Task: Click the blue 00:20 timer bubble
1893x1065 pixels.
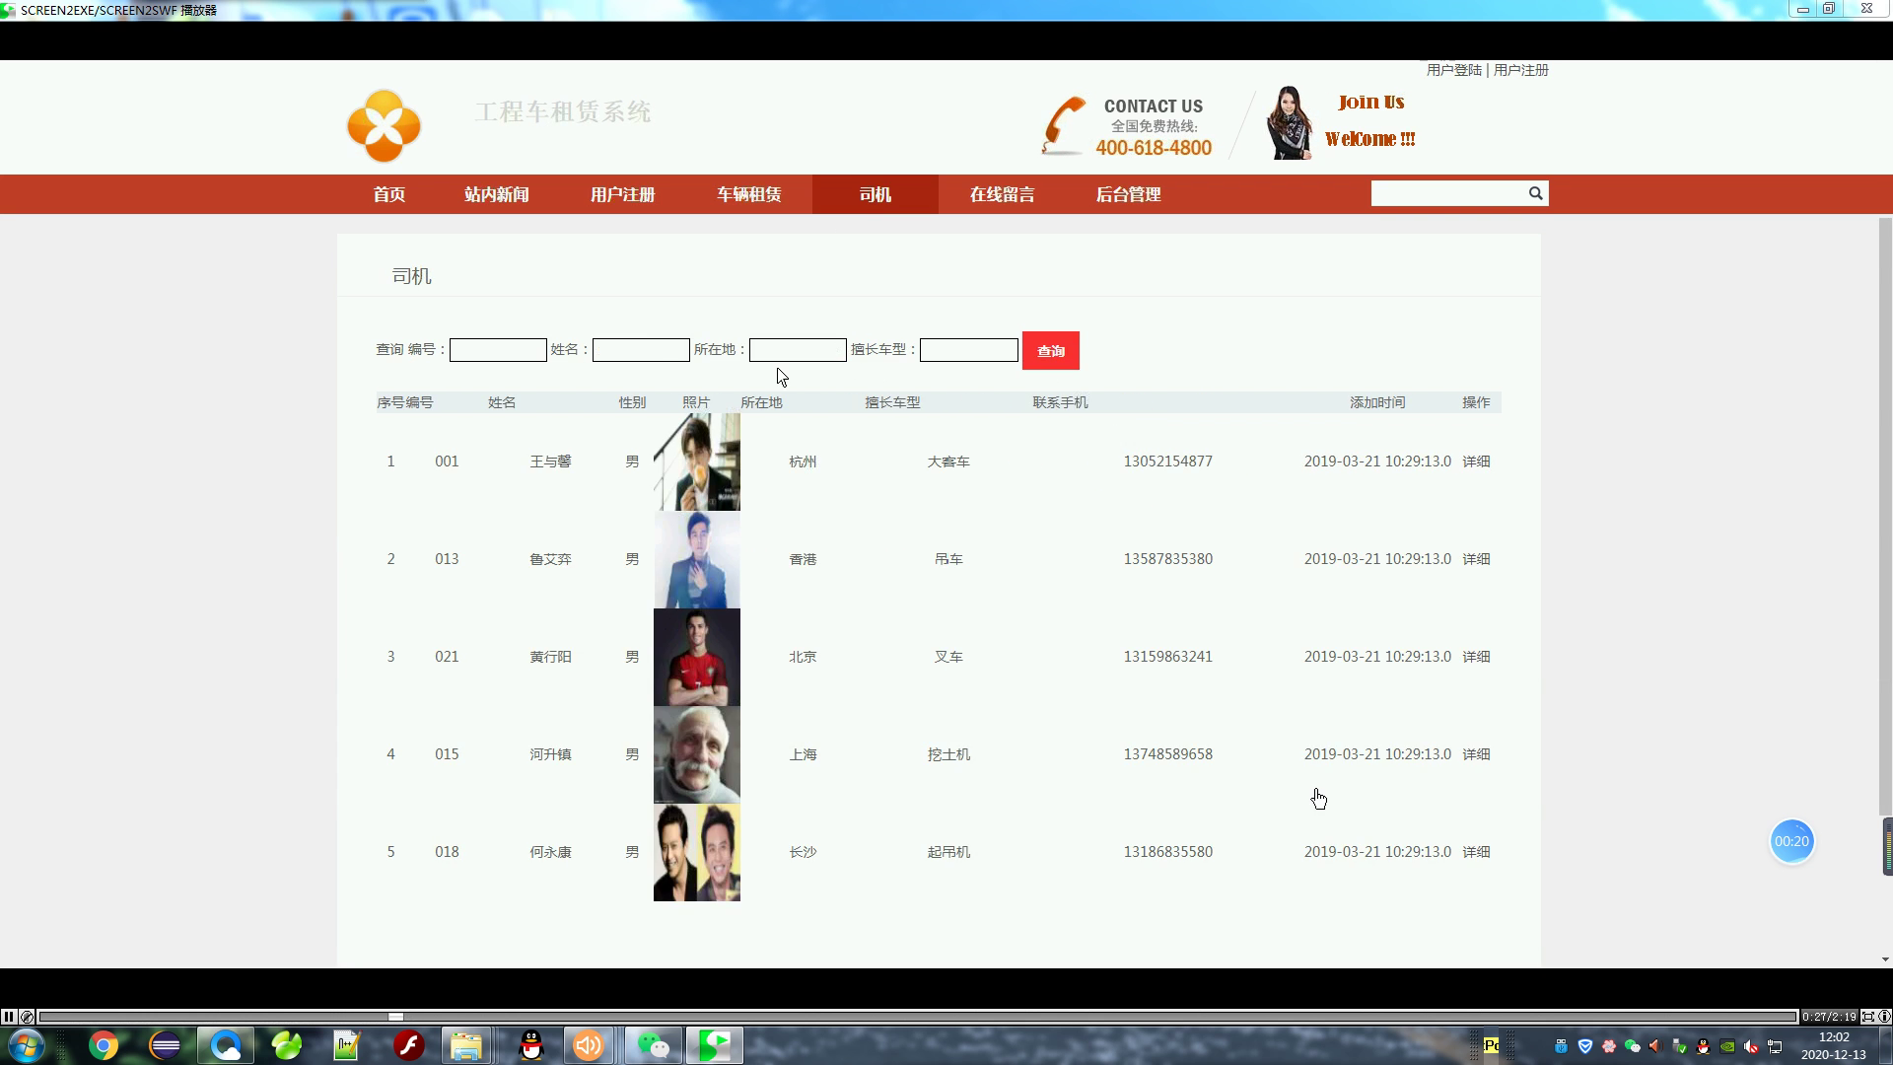Action: coord(1791,841)
